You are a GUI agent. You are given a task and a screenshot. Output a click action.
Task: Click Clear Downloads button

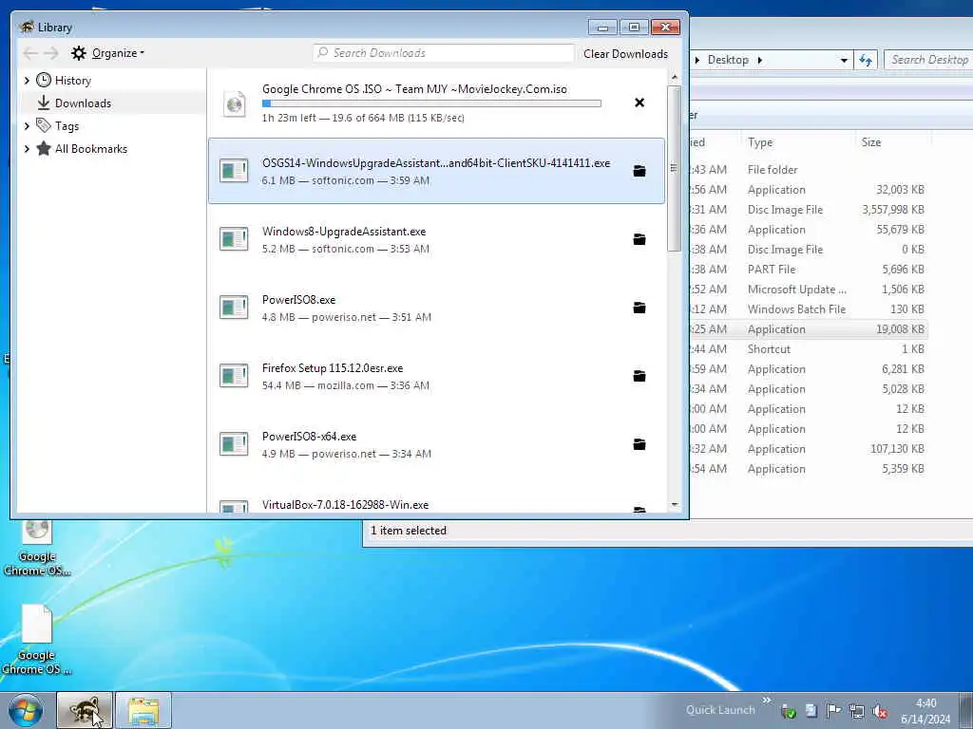pyautogui.click(x=625, y=54)
